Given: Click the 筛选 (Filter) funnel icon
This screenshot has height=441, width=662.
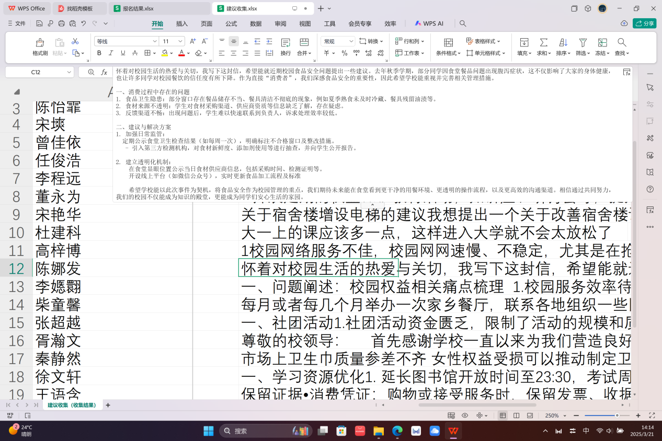Looking at the screenshot, I should [x=583, y=43].
